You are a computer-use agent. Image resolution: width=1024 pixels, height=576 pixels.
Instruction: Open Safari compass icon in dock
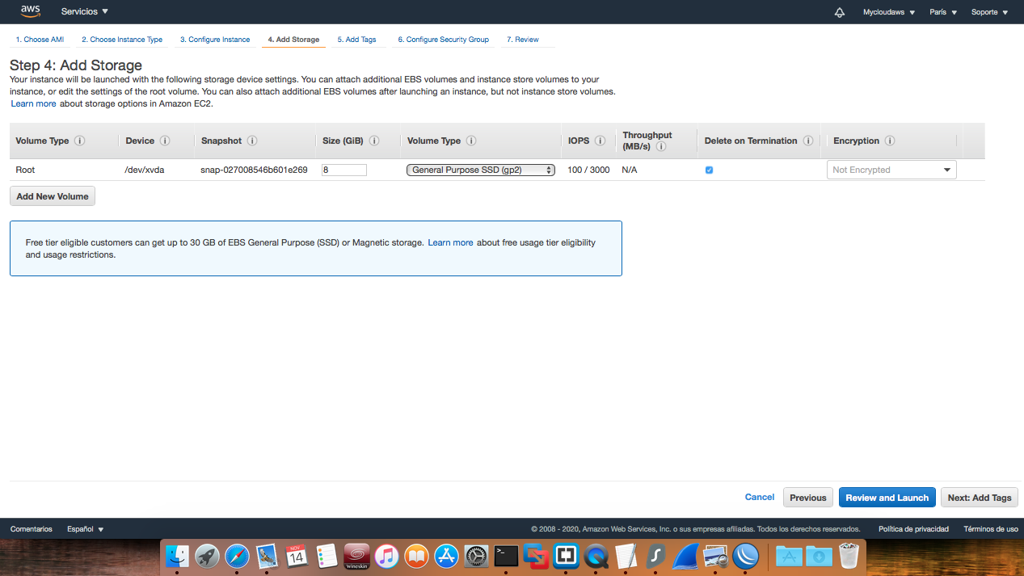pyautogui.click(x=238, y=556)
